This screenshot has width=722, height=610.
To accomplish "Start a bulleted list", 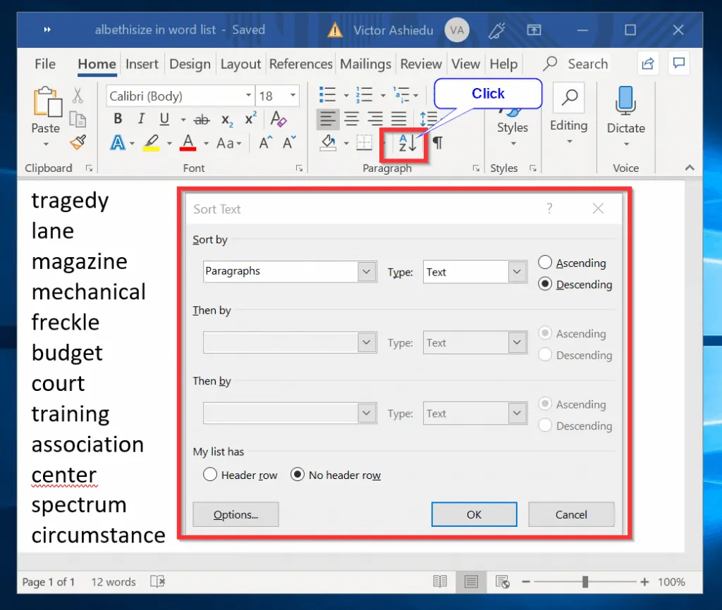I will (327, 95).
